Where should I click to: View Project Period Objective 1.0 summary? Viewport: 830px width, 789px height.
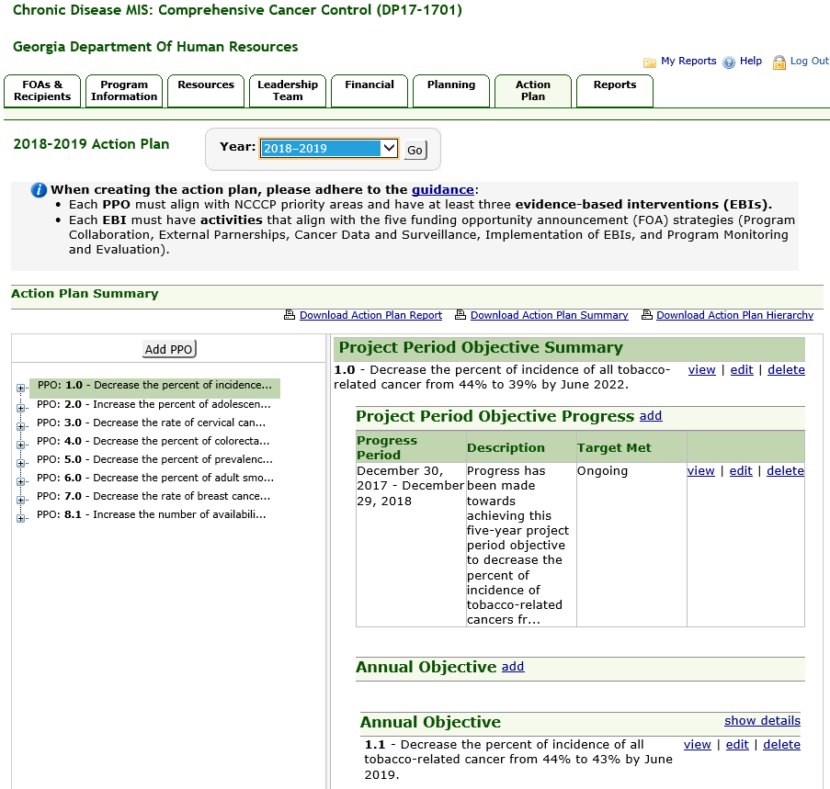click(x=702, y=369)
